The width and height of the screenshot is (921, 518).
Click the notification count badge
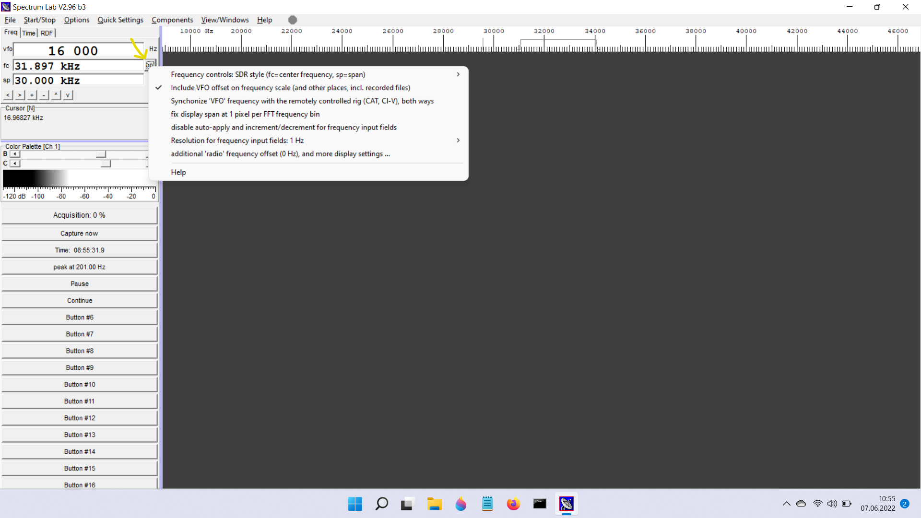click(x=905, y=504)
